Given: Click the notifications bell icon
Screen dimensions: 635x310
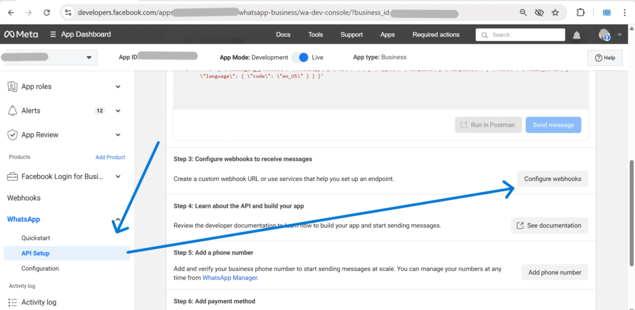Looking at the screenshot, I should coord(577,35).
